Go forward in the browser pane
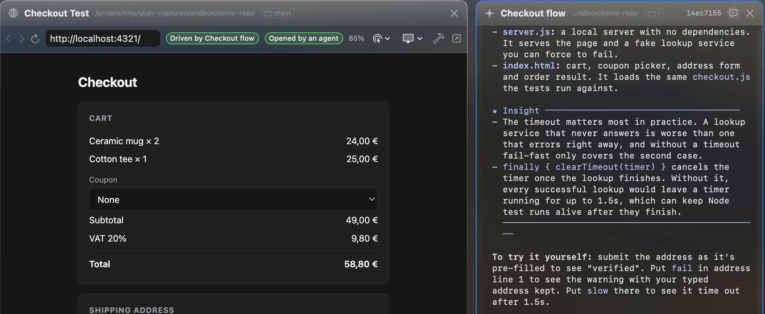 click(21, 38)
